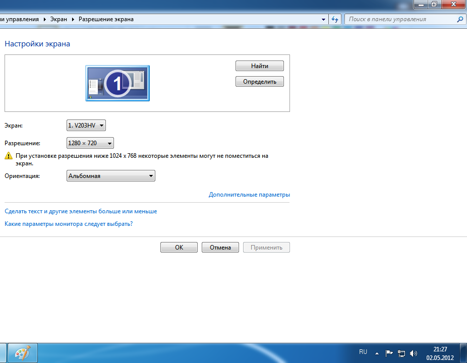This screenshot has width=467, height=363.
Task: Click Show desktop strip at taskbar end
Action: click(x=463, y=353)
